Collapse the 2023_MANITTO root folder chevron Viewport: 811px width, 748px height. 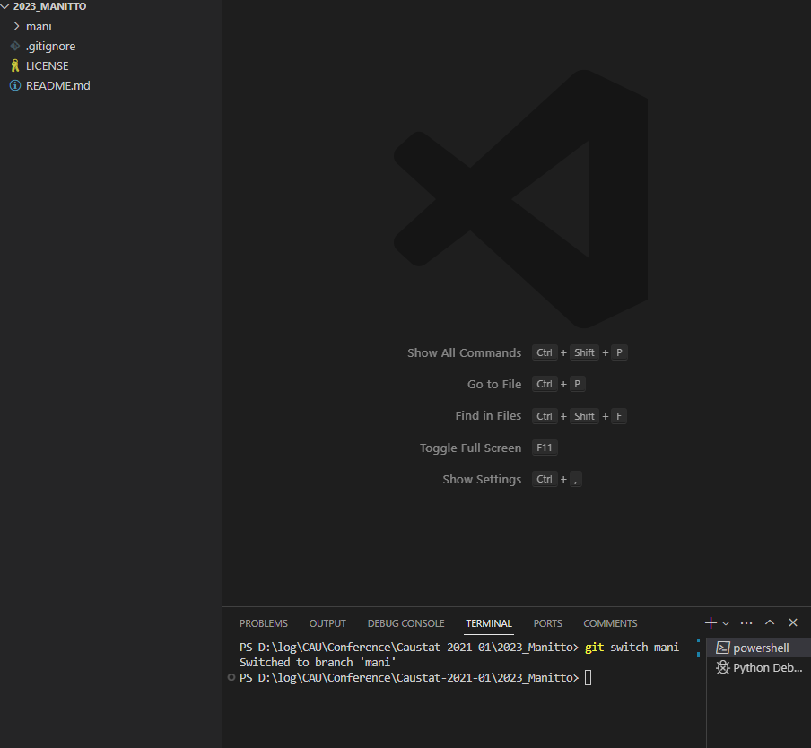pyautogui.click(x=5, y=6)
